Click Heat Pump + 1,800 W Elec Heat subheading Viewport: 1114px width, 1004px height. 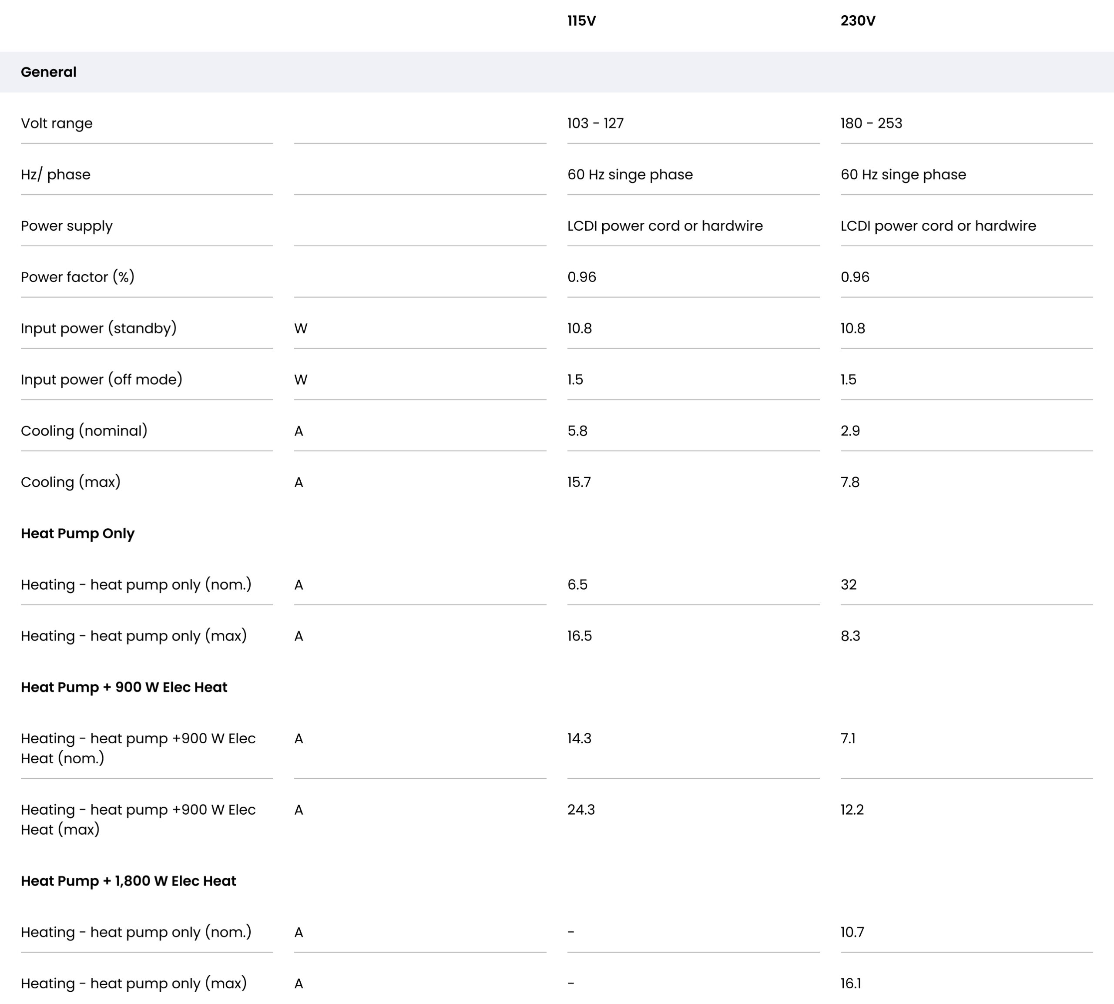tap(128, 881)
